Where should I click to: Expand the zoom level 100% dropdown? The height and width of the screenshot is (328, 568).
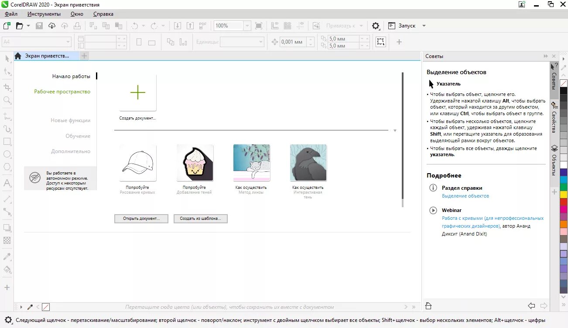pyautogui.click(x=247, y=26)
